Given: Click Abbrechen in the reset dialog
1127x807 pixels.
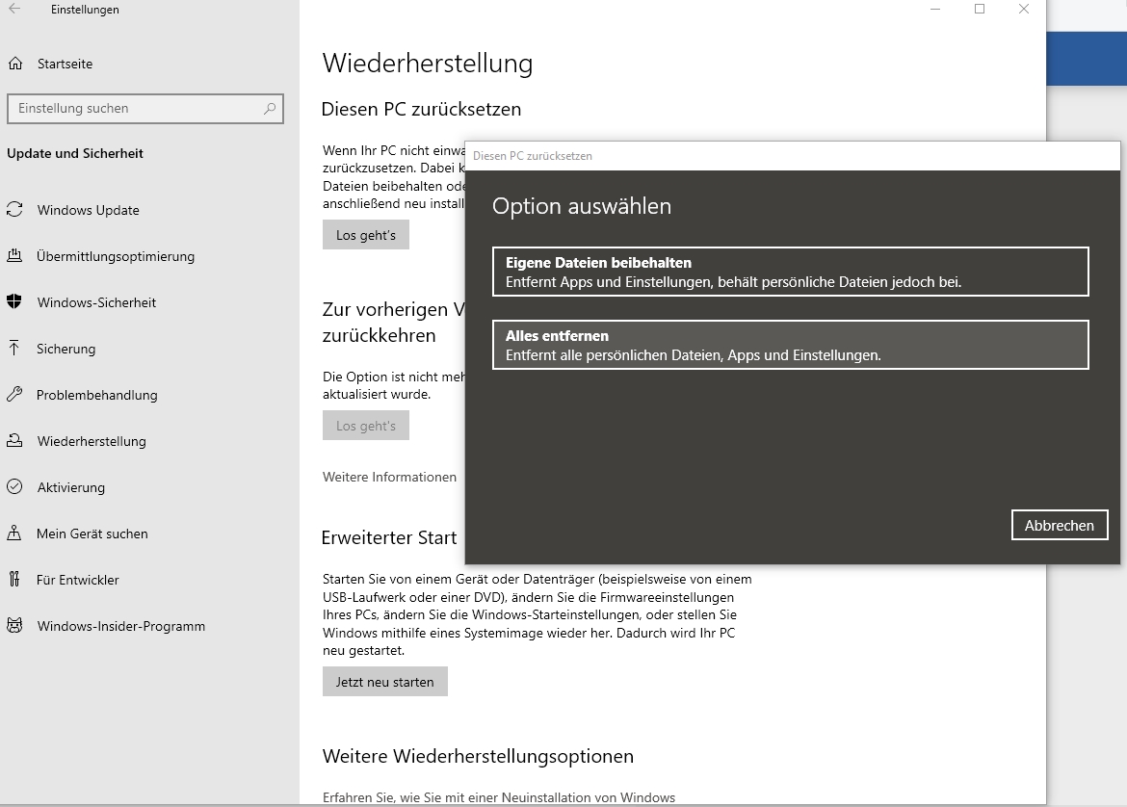Looking at the screenshot, I should pos(1060,525).
